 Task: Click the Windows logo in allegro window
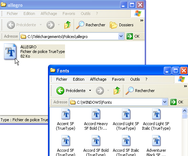point(138,13)
